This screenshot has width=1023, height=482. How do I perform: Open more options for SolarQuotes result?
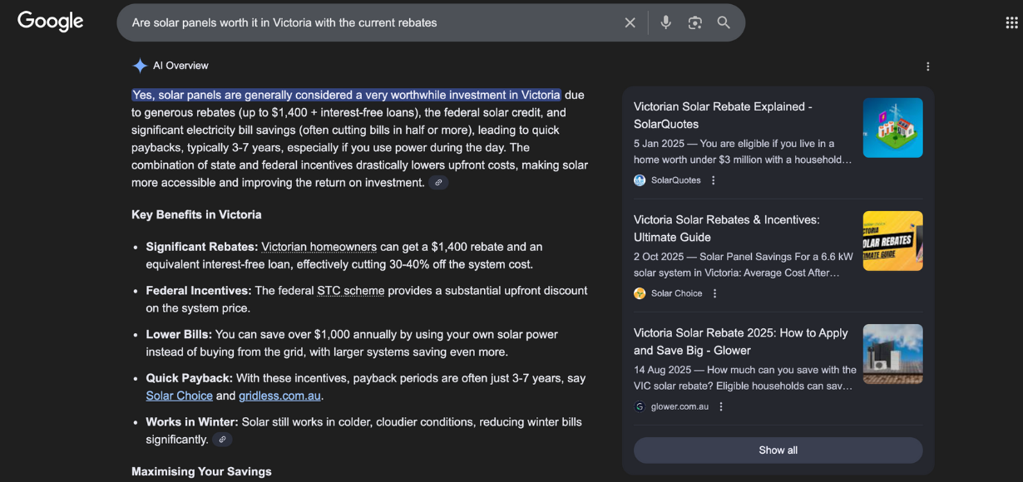tap(714, 180)
